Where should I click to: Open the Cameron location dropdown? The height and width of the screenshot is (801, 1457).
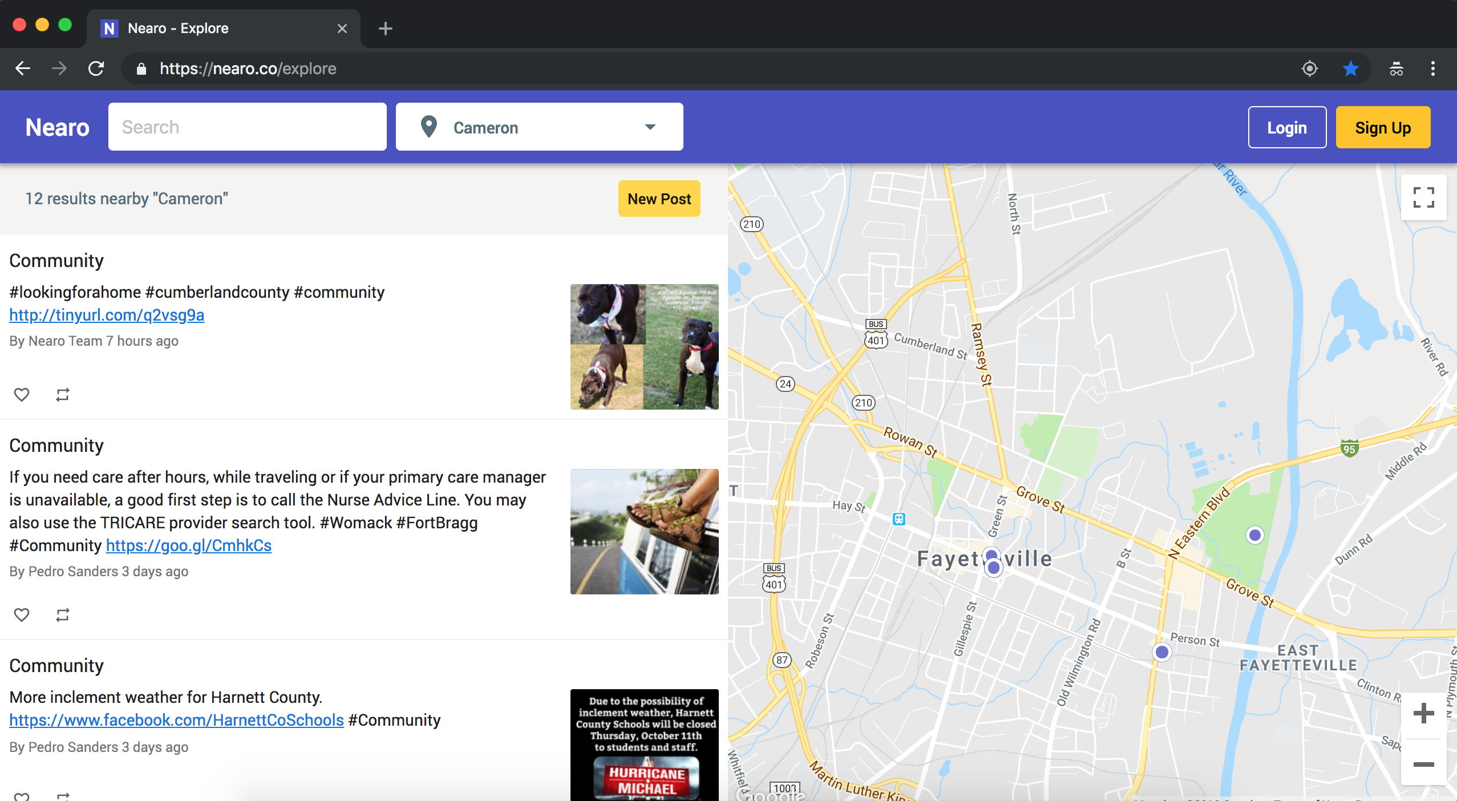point(650,127)
